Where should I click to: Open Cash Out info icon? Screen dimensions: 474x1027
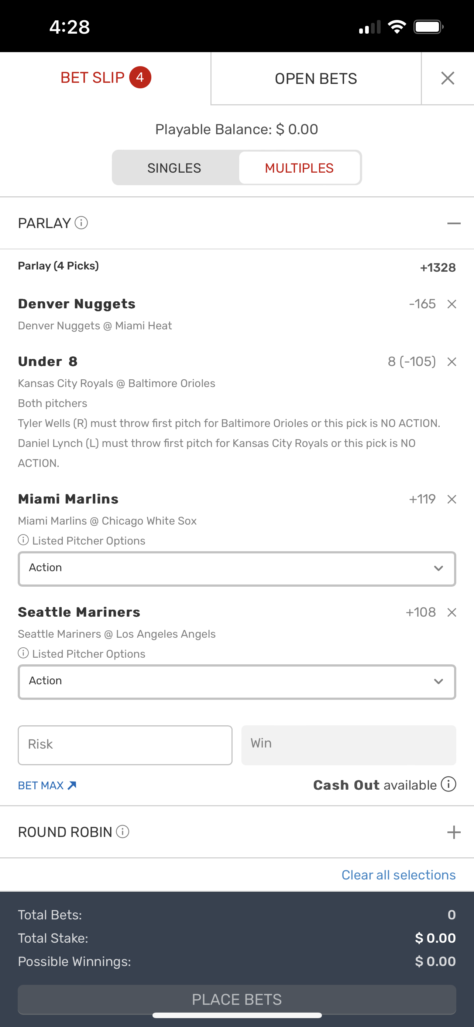pos(449,784)
